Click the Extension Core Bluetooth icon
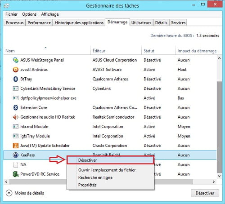This screenshot has width=225, height=204. 16,107
